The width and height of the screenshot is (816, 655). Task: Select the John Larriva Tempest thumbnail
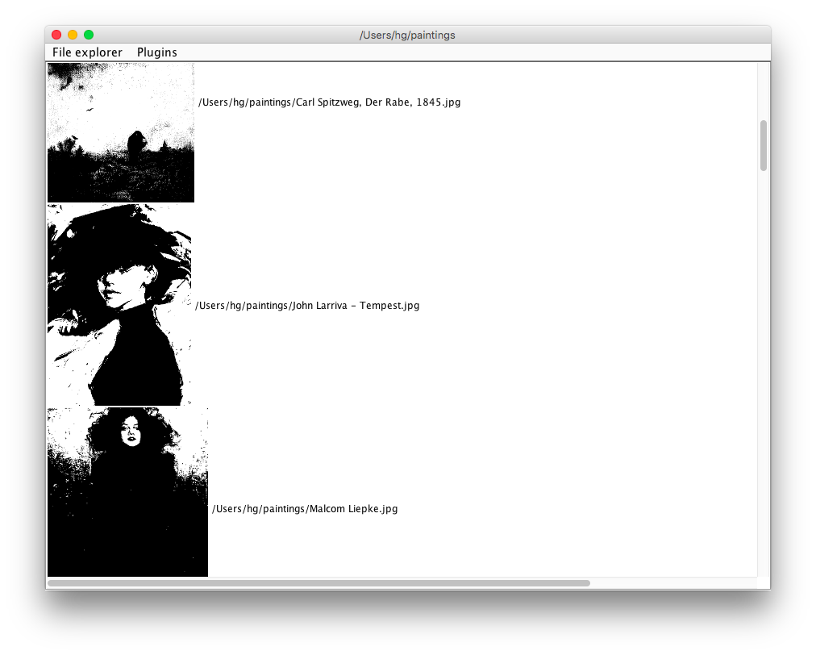[119, 305]
